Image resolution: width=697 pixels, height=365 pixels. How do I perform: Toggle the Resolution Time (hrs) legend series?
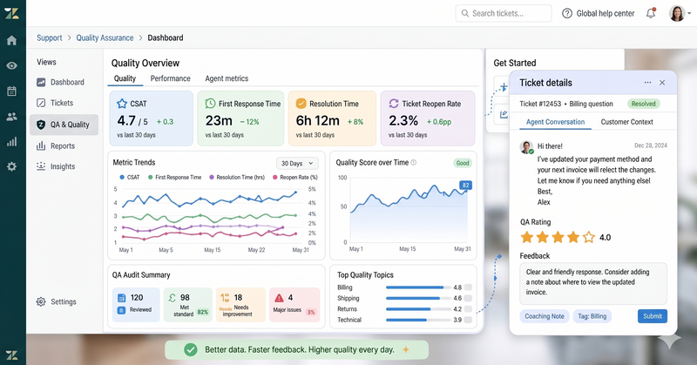[x=237, y=178]
